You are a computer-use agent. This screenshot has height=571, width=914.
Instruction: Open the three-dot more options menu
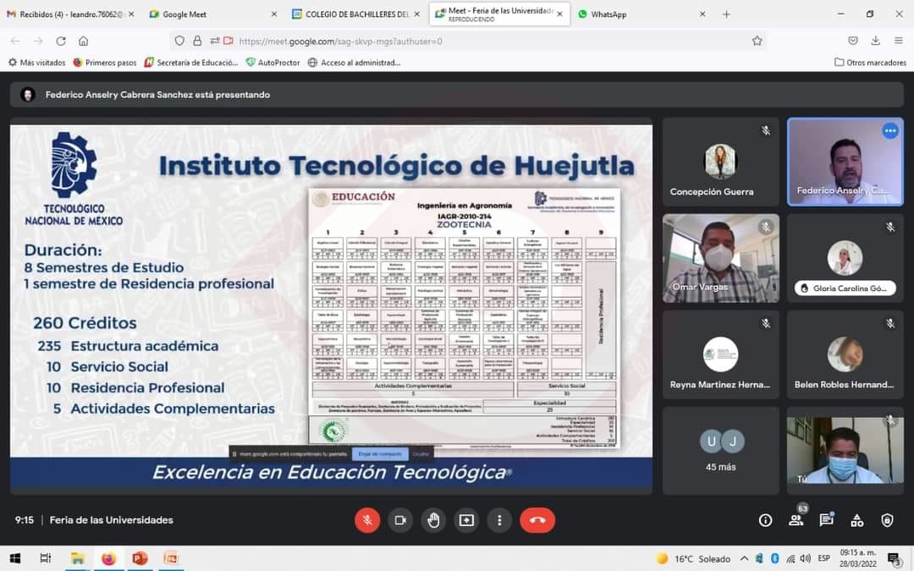coord(500,520)
